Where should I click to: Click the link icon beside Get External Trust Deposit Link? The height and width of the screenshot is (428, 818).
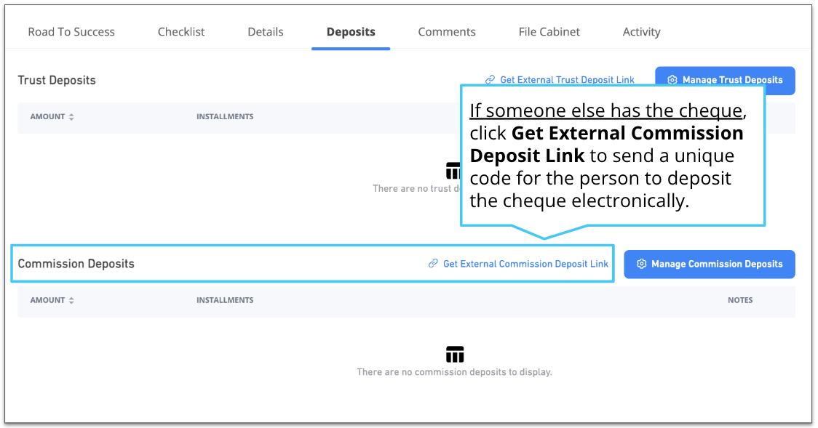[x=492, y=80]
